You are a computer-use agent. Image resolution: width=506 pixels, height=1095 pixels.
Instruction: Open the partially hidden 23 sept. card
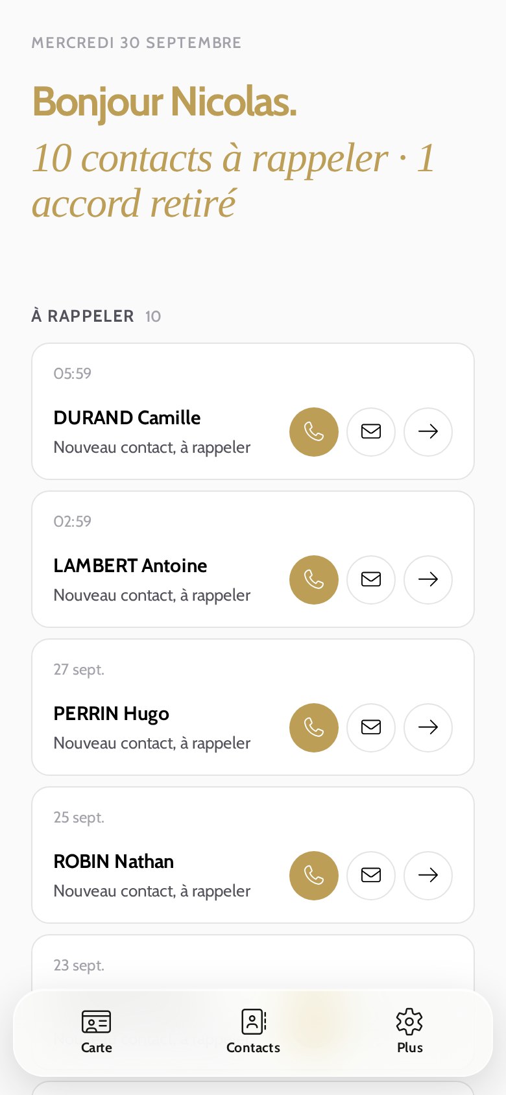click(x=253, y=961)
